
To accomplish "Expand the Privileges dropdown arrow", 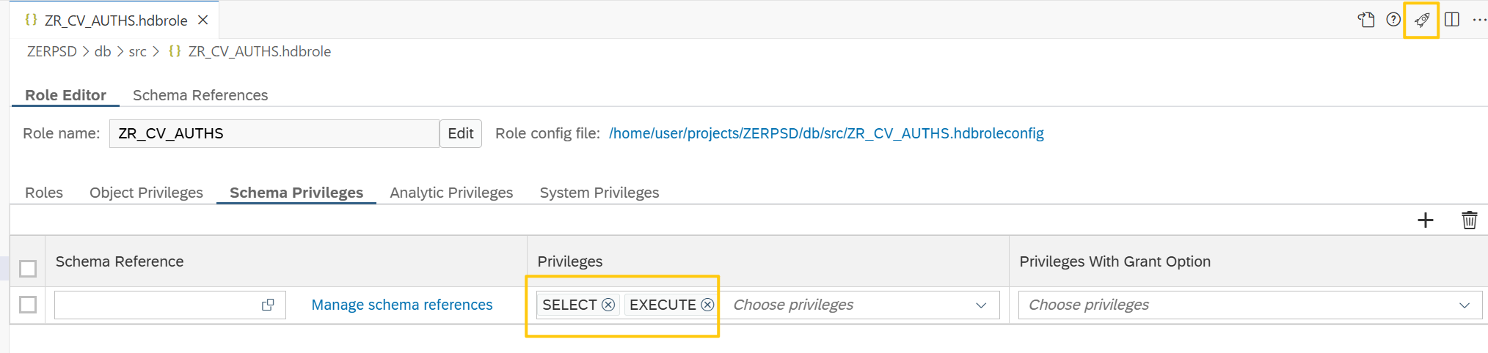I will point(981,305).
